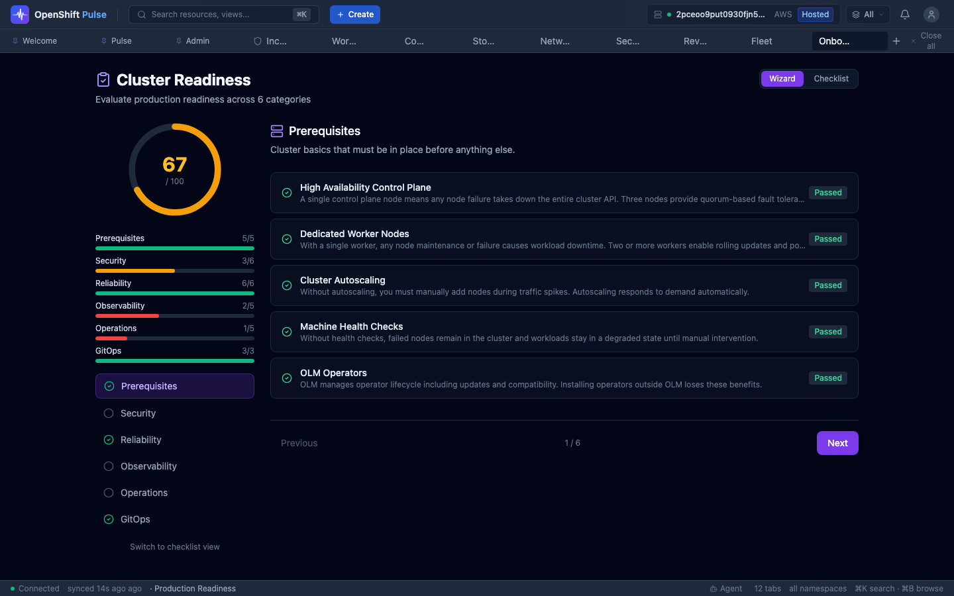The width and height of the screenshot is (954, 596).
Task: Click the plus icon to add tab
Action: [x=896, y=41]
